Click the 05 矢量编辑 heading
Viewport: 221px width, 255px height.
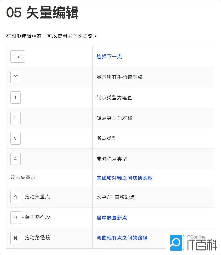[x=43, y=13]
